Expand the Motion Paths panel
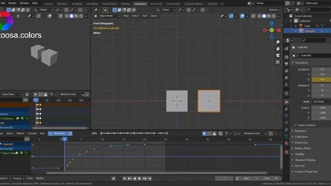Screen dimensions: 331x186 coord(303,148)
